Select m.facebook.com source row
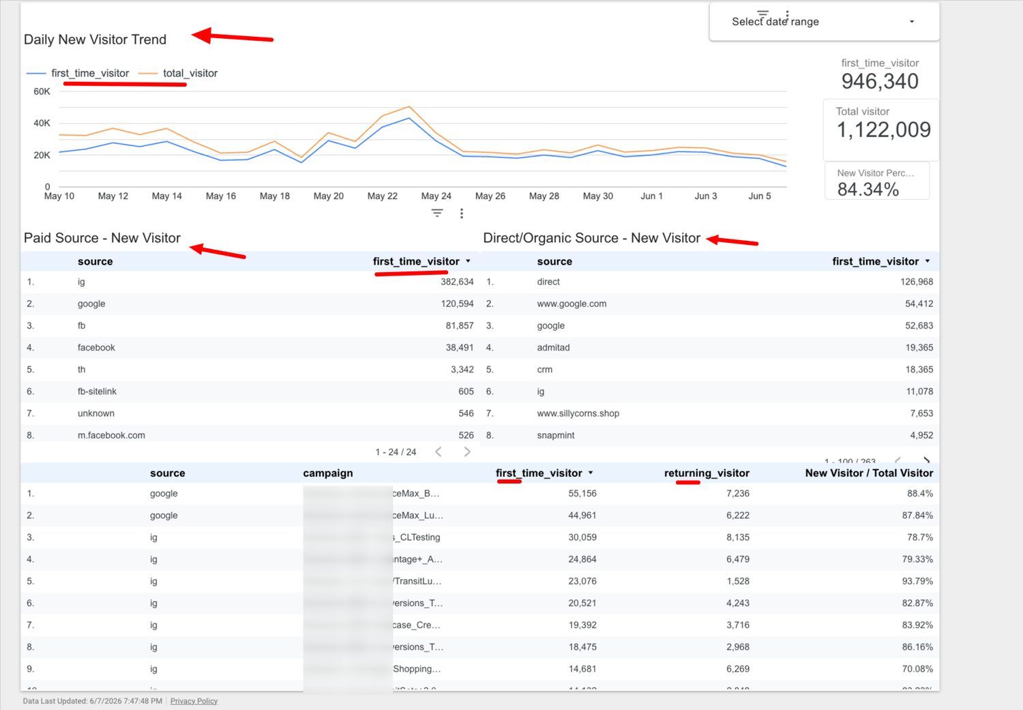Viewport: 1023px width, 710px height. point(250,435)
